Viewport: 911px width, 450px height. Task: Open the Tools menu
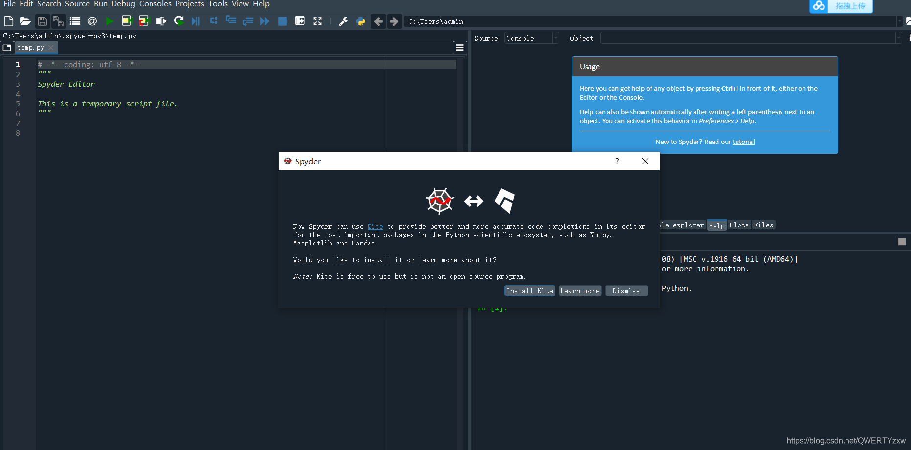coord(218,4)
